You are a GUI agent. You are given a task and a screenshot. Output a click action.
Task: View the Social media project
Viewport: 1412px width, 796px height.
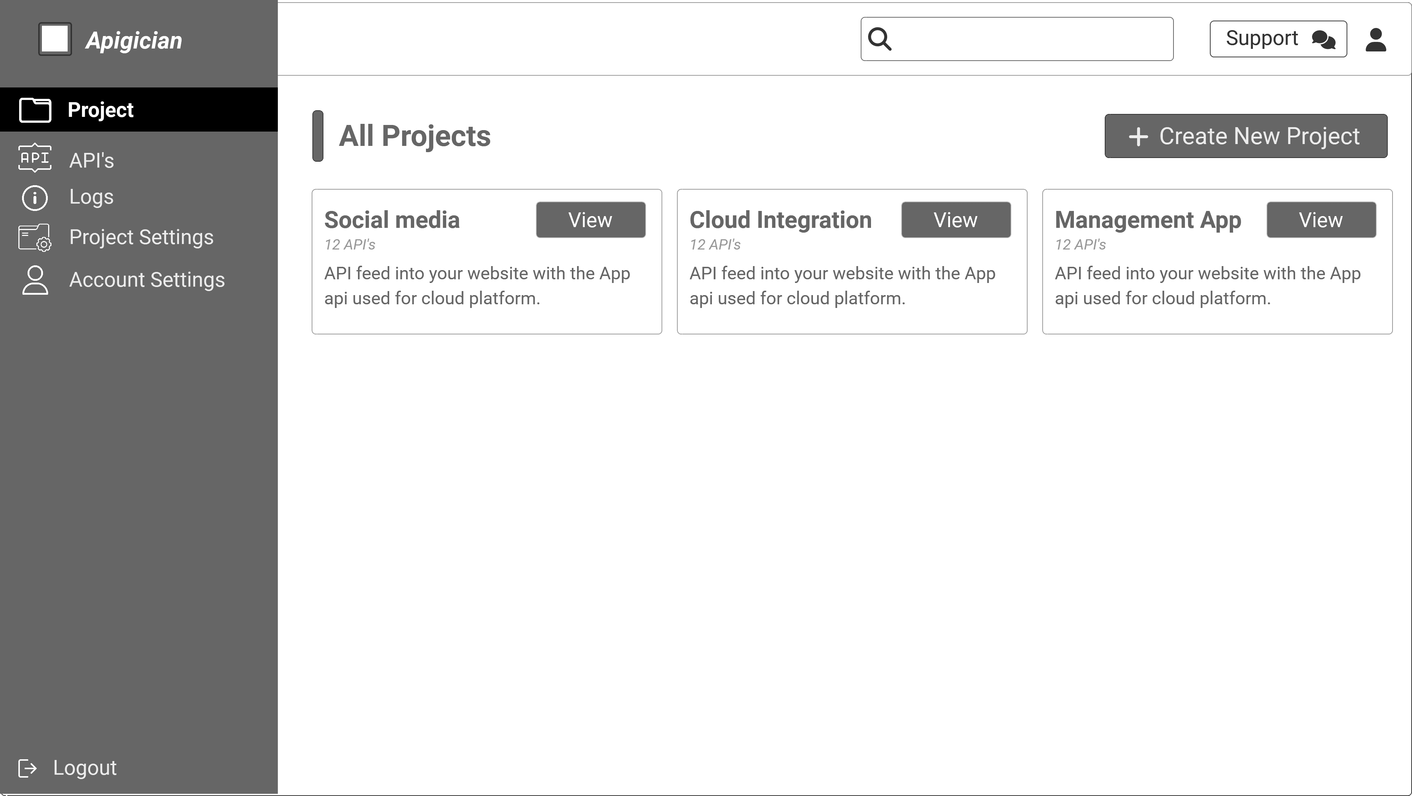[590, 220]
